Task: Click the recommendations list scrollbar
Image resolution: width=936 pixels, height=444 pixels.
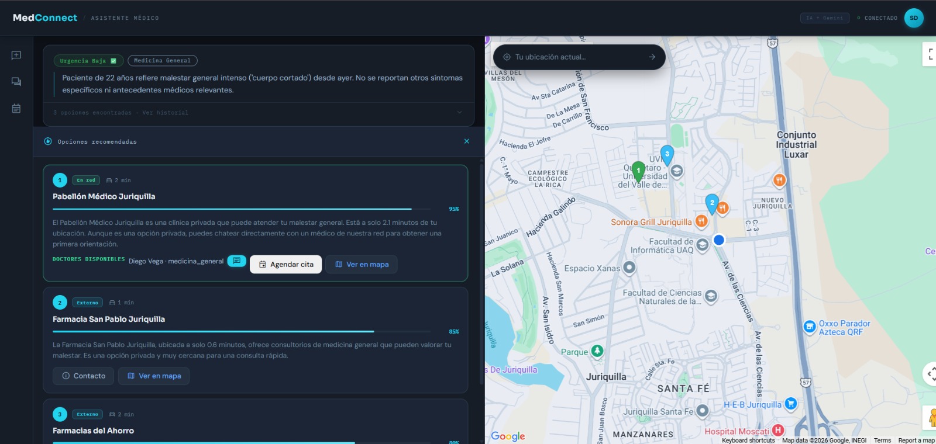Action: (x=481, y=275)
